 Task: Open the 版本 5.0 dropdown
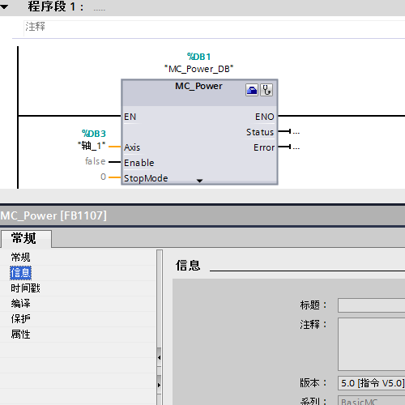tap(372, 383)
